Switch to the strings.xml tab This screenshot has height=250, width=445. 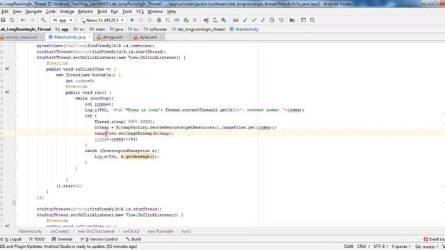113,37
